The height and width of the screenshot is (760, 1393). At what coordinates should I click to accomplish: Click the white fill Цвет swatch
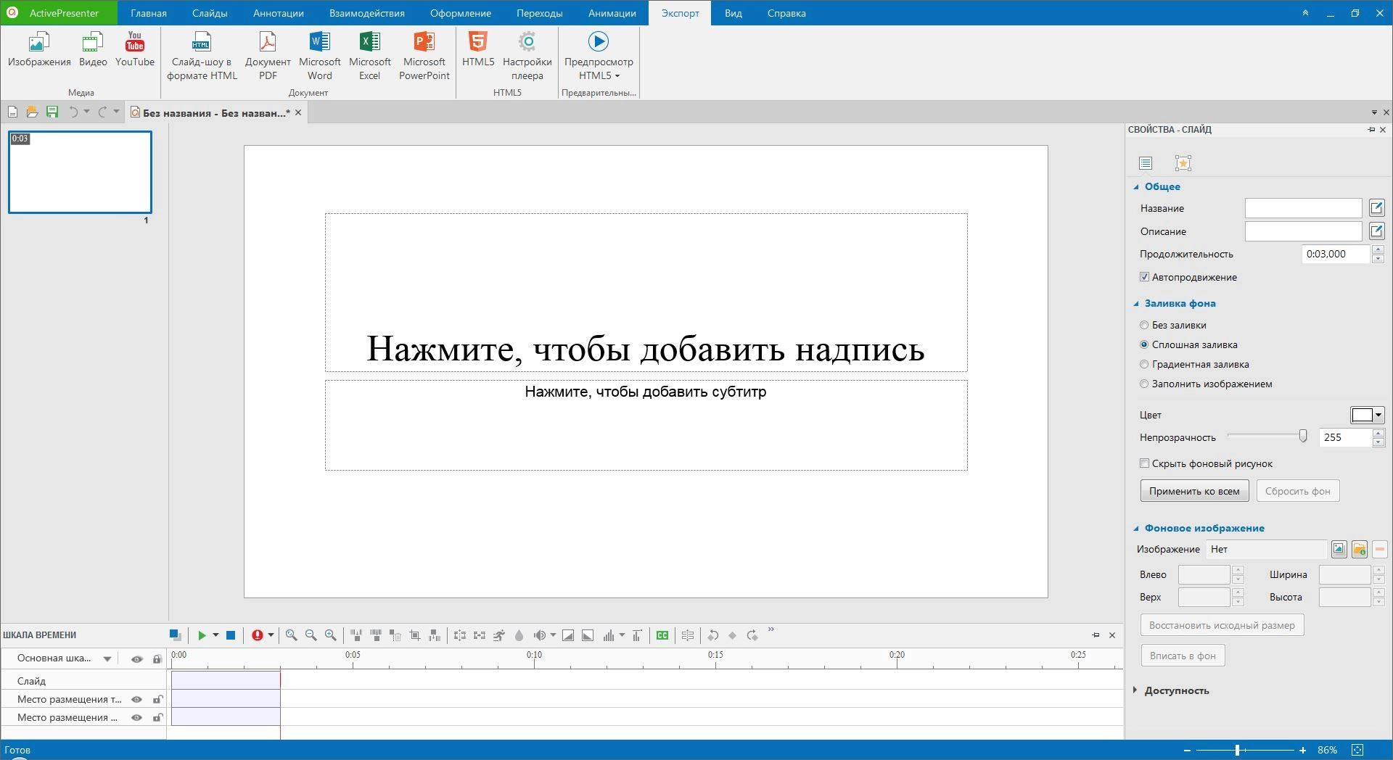click(1362, 415)
